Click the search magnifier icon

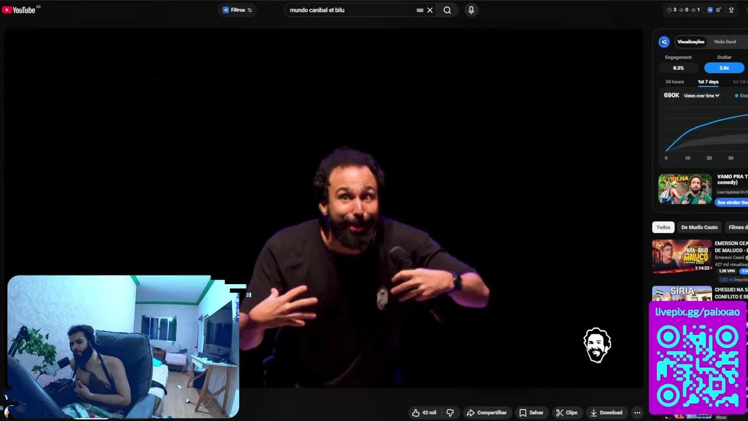[447, 10]
